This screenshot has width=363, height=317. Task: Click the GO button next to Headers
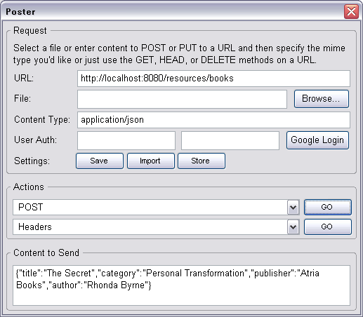tap(328, 227)
